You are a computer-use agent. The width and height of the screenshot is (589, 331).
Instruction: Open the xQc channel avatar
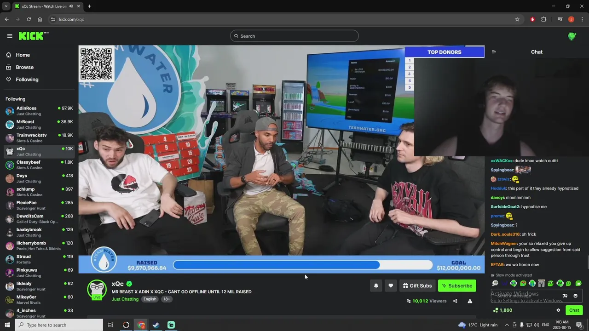tap(97, 290)
